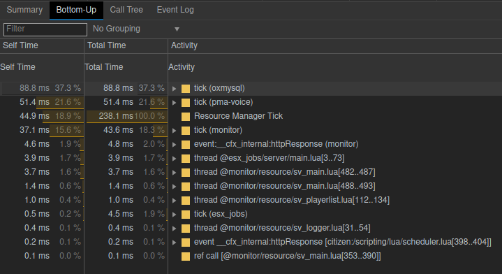Sort by the top Activity column header
The height and width of the screenshot is (274, 502).
pyautogui.click(x=335, y=45)
